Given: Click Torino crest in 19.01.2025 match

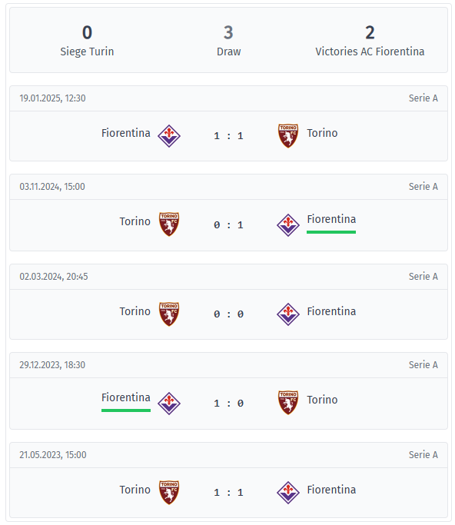Looking at the screenshot, I should tap(288, 135).
